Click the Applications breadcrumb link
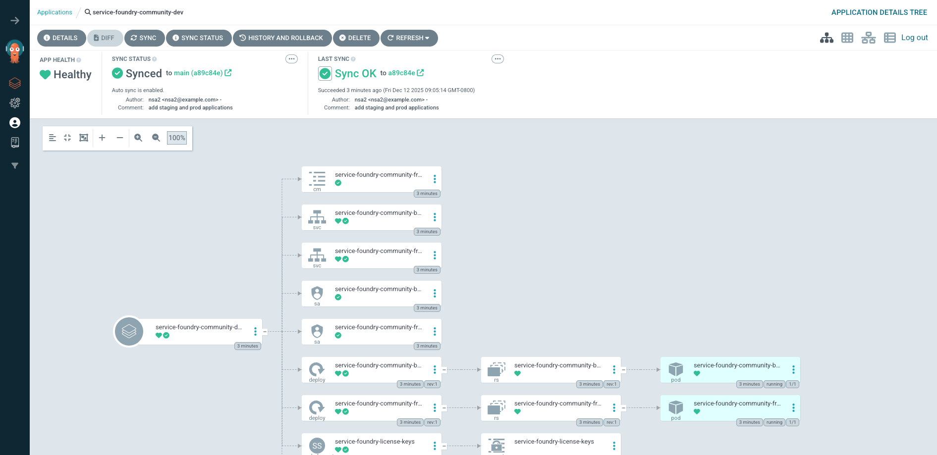This screenshot has height=455, width=937. 55,12
